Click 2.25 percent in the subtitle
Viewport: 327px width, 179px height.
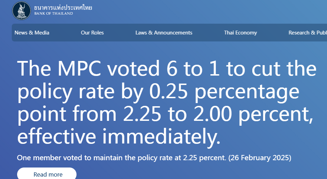point(205,158)
